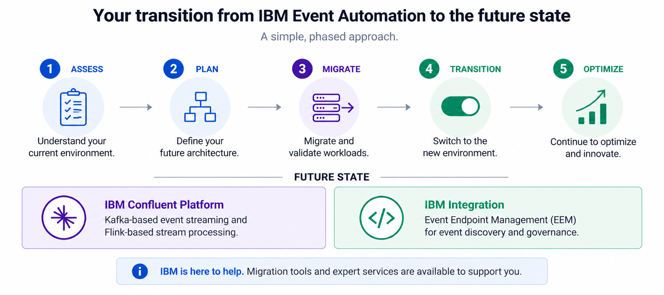Select the ASSESS step label
This screenshot has width=664, height=295.
point(87,69)
